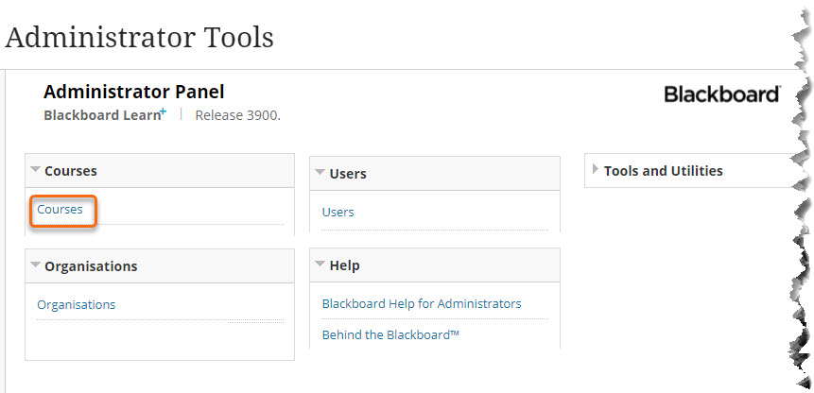Viewport: 814px width, 393px height.
Task: Click the Release 3900 text
Action: coord(237,115)
